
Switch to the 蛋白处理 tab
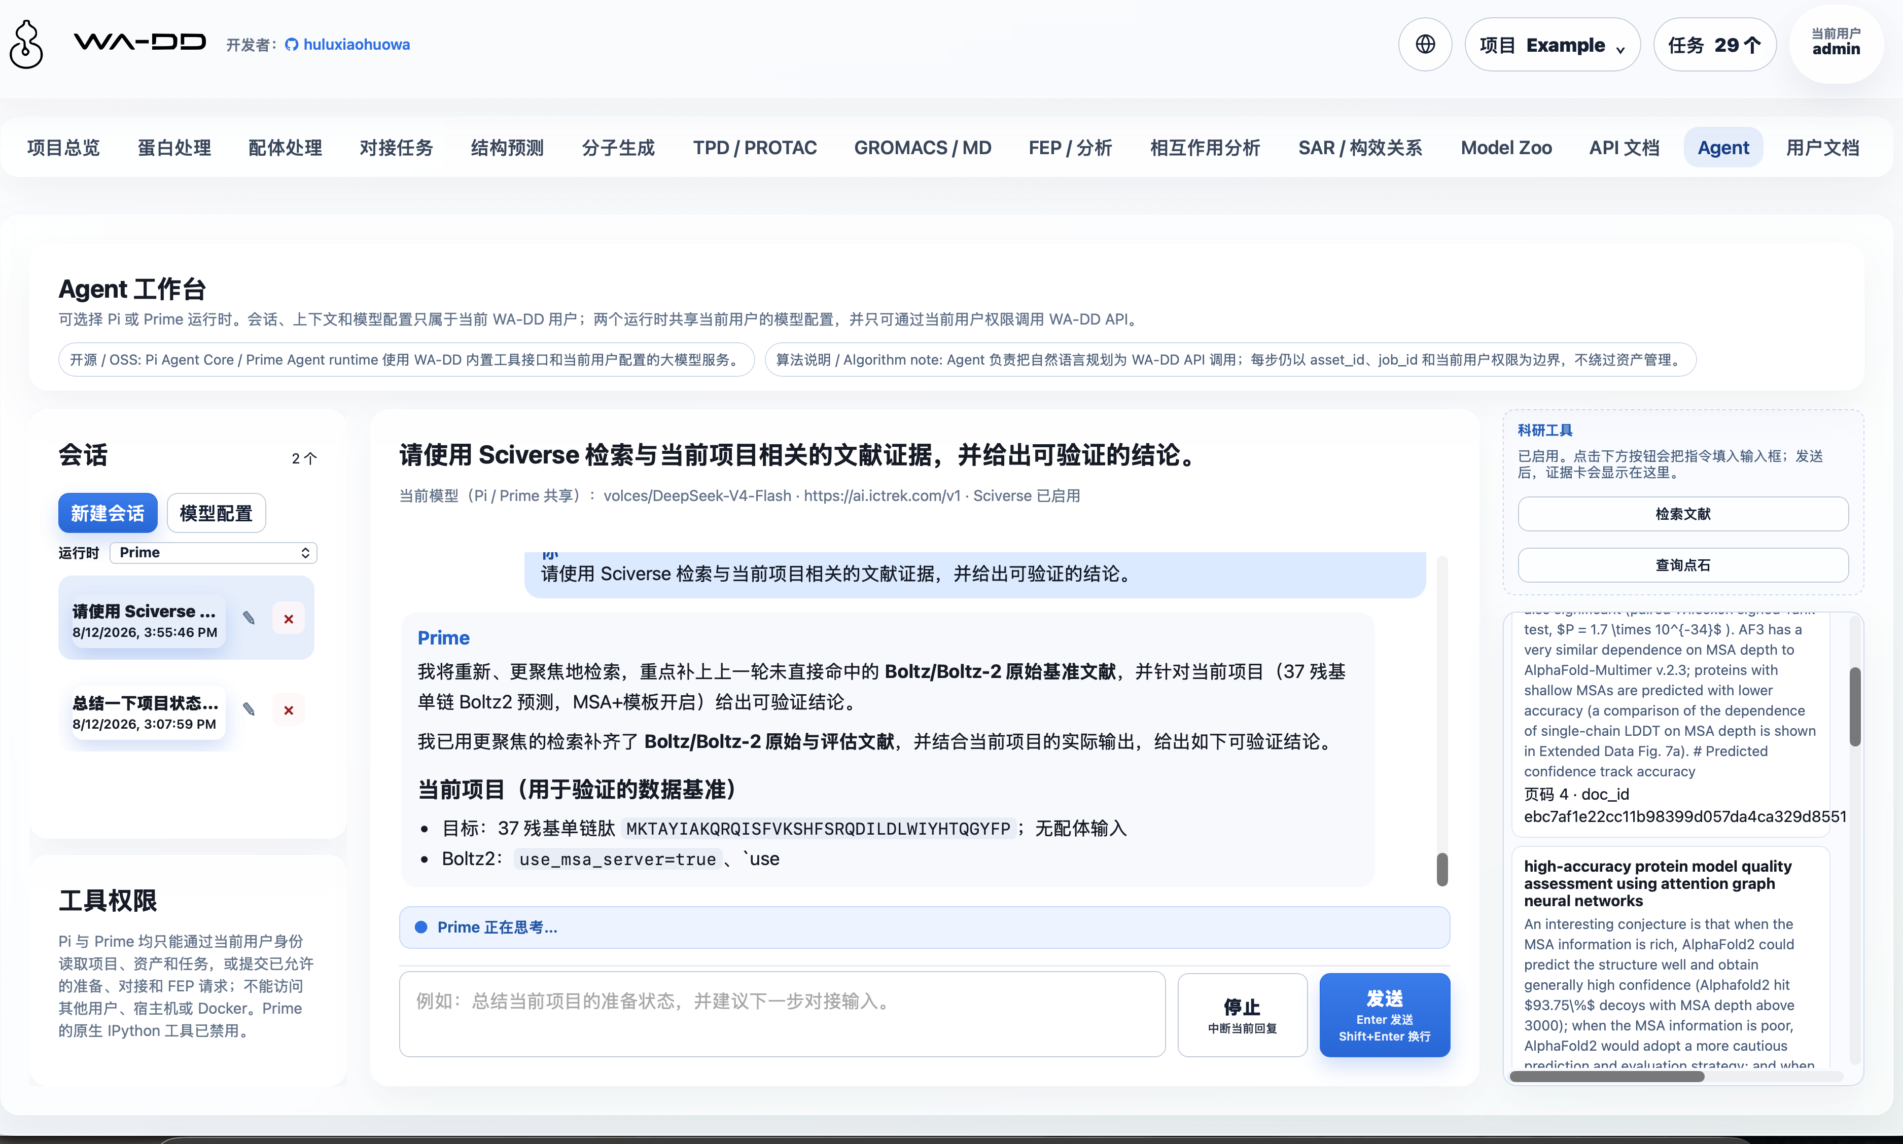[x=174, y=147]
